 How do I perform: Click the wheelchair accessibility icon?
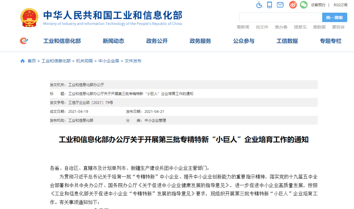[x=259, y=5]
